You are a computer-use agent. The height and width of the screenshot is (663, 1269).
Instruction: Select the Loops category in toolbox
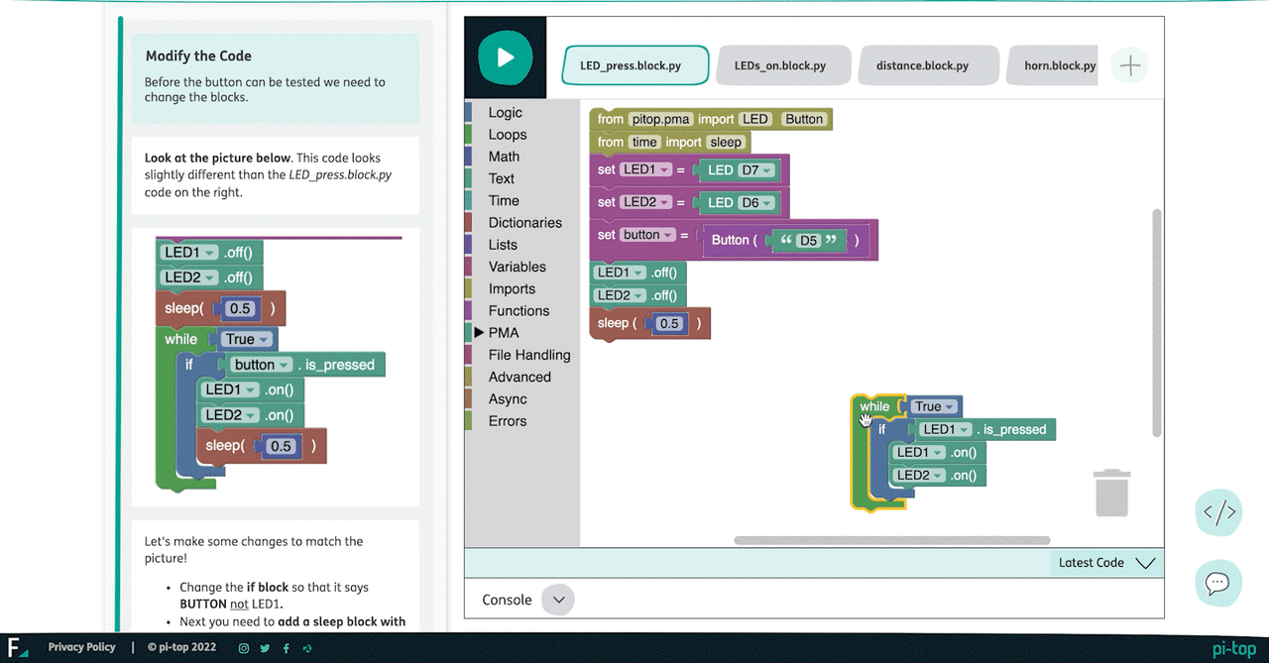(507, 135)
